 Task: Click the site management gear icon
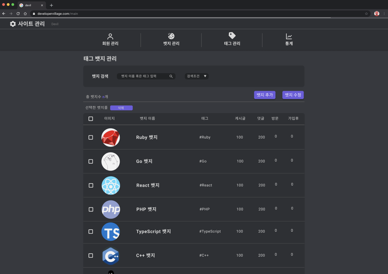tap(13, 24)
